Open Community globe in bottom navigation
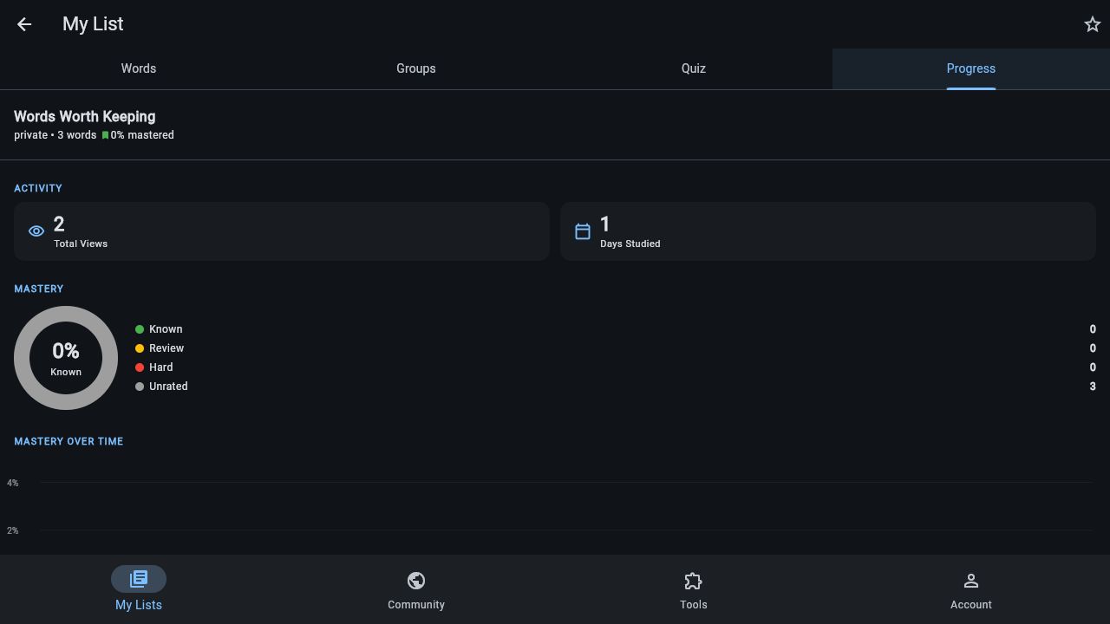 click(416, 589)
